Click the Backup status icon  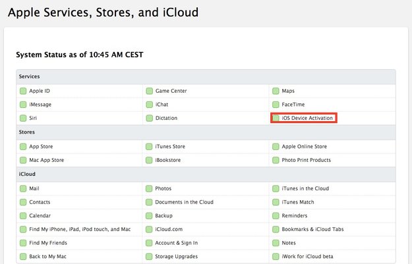tap(149, 216)
